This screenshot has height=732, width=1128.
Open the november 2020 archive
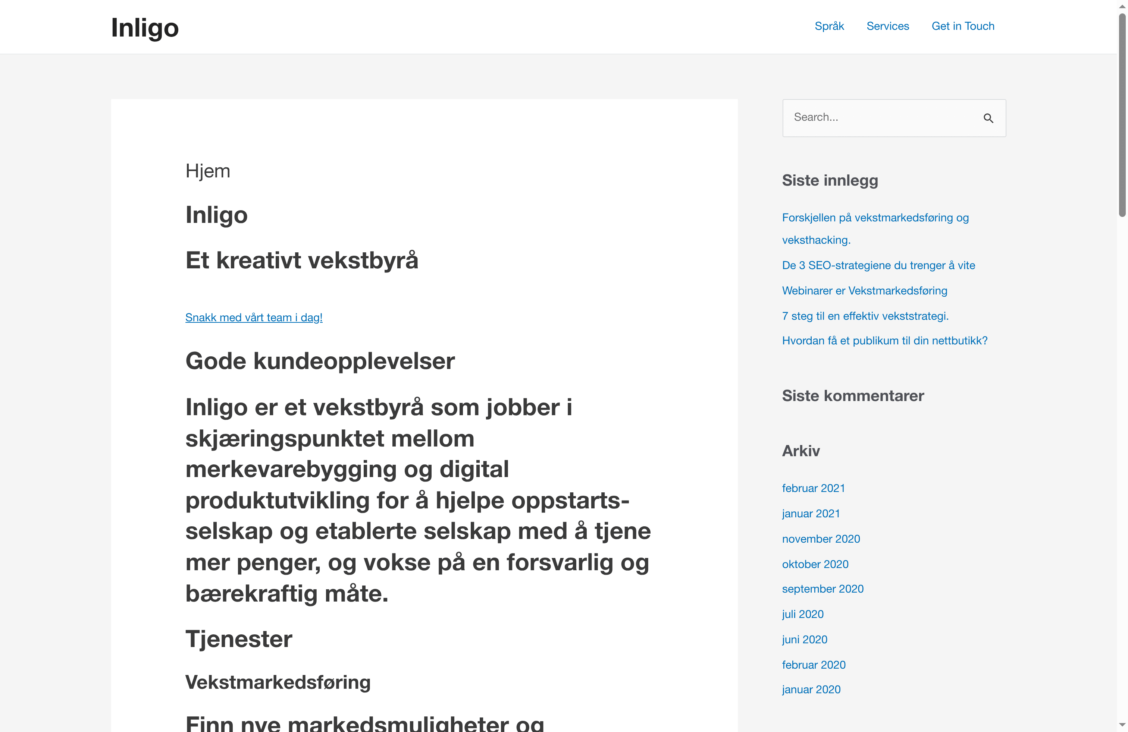point(820,538)
